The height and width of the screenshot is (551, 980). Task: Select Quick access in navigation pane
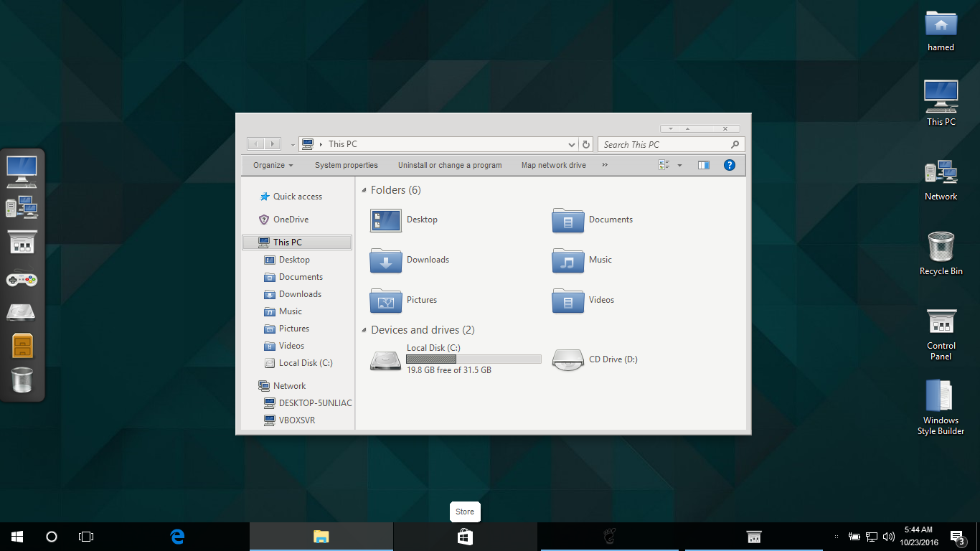(x=297, y=197)
